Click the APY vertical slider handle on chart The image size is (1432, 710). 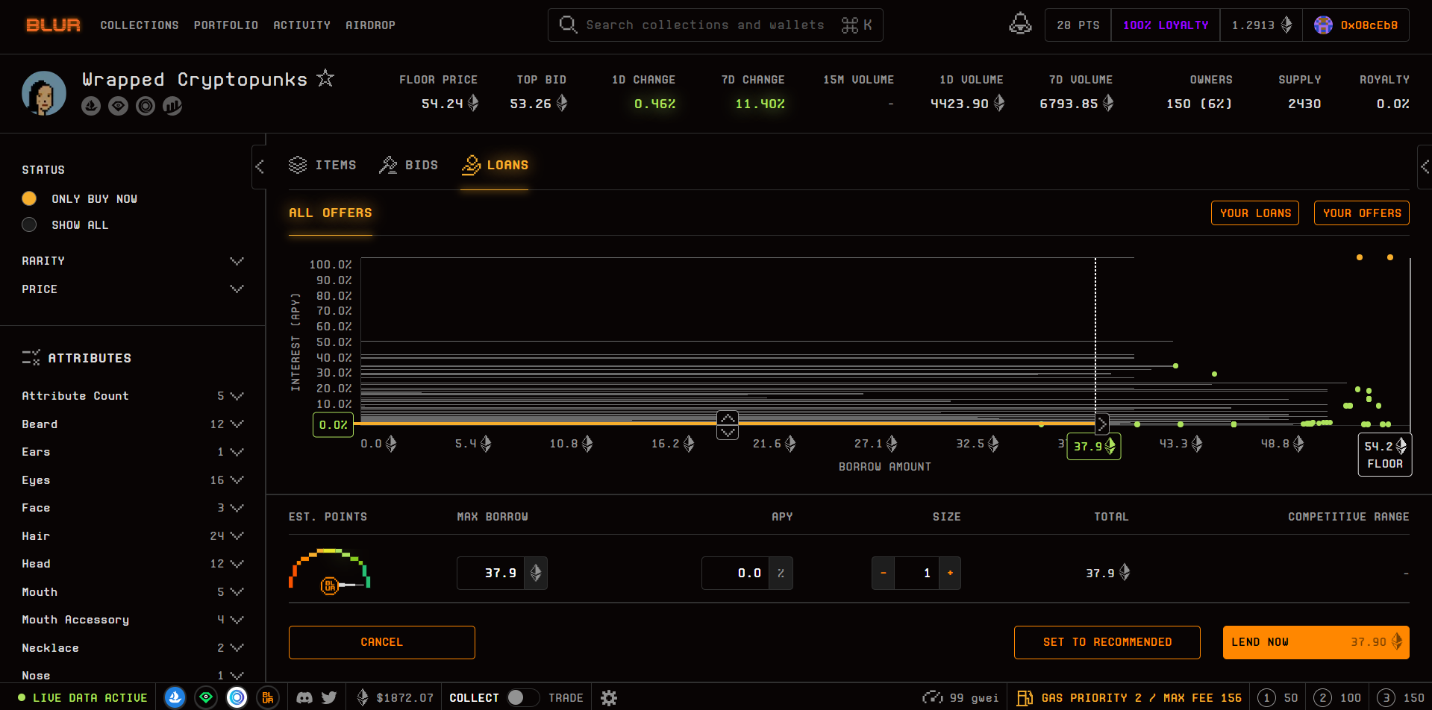pos(728,425)
